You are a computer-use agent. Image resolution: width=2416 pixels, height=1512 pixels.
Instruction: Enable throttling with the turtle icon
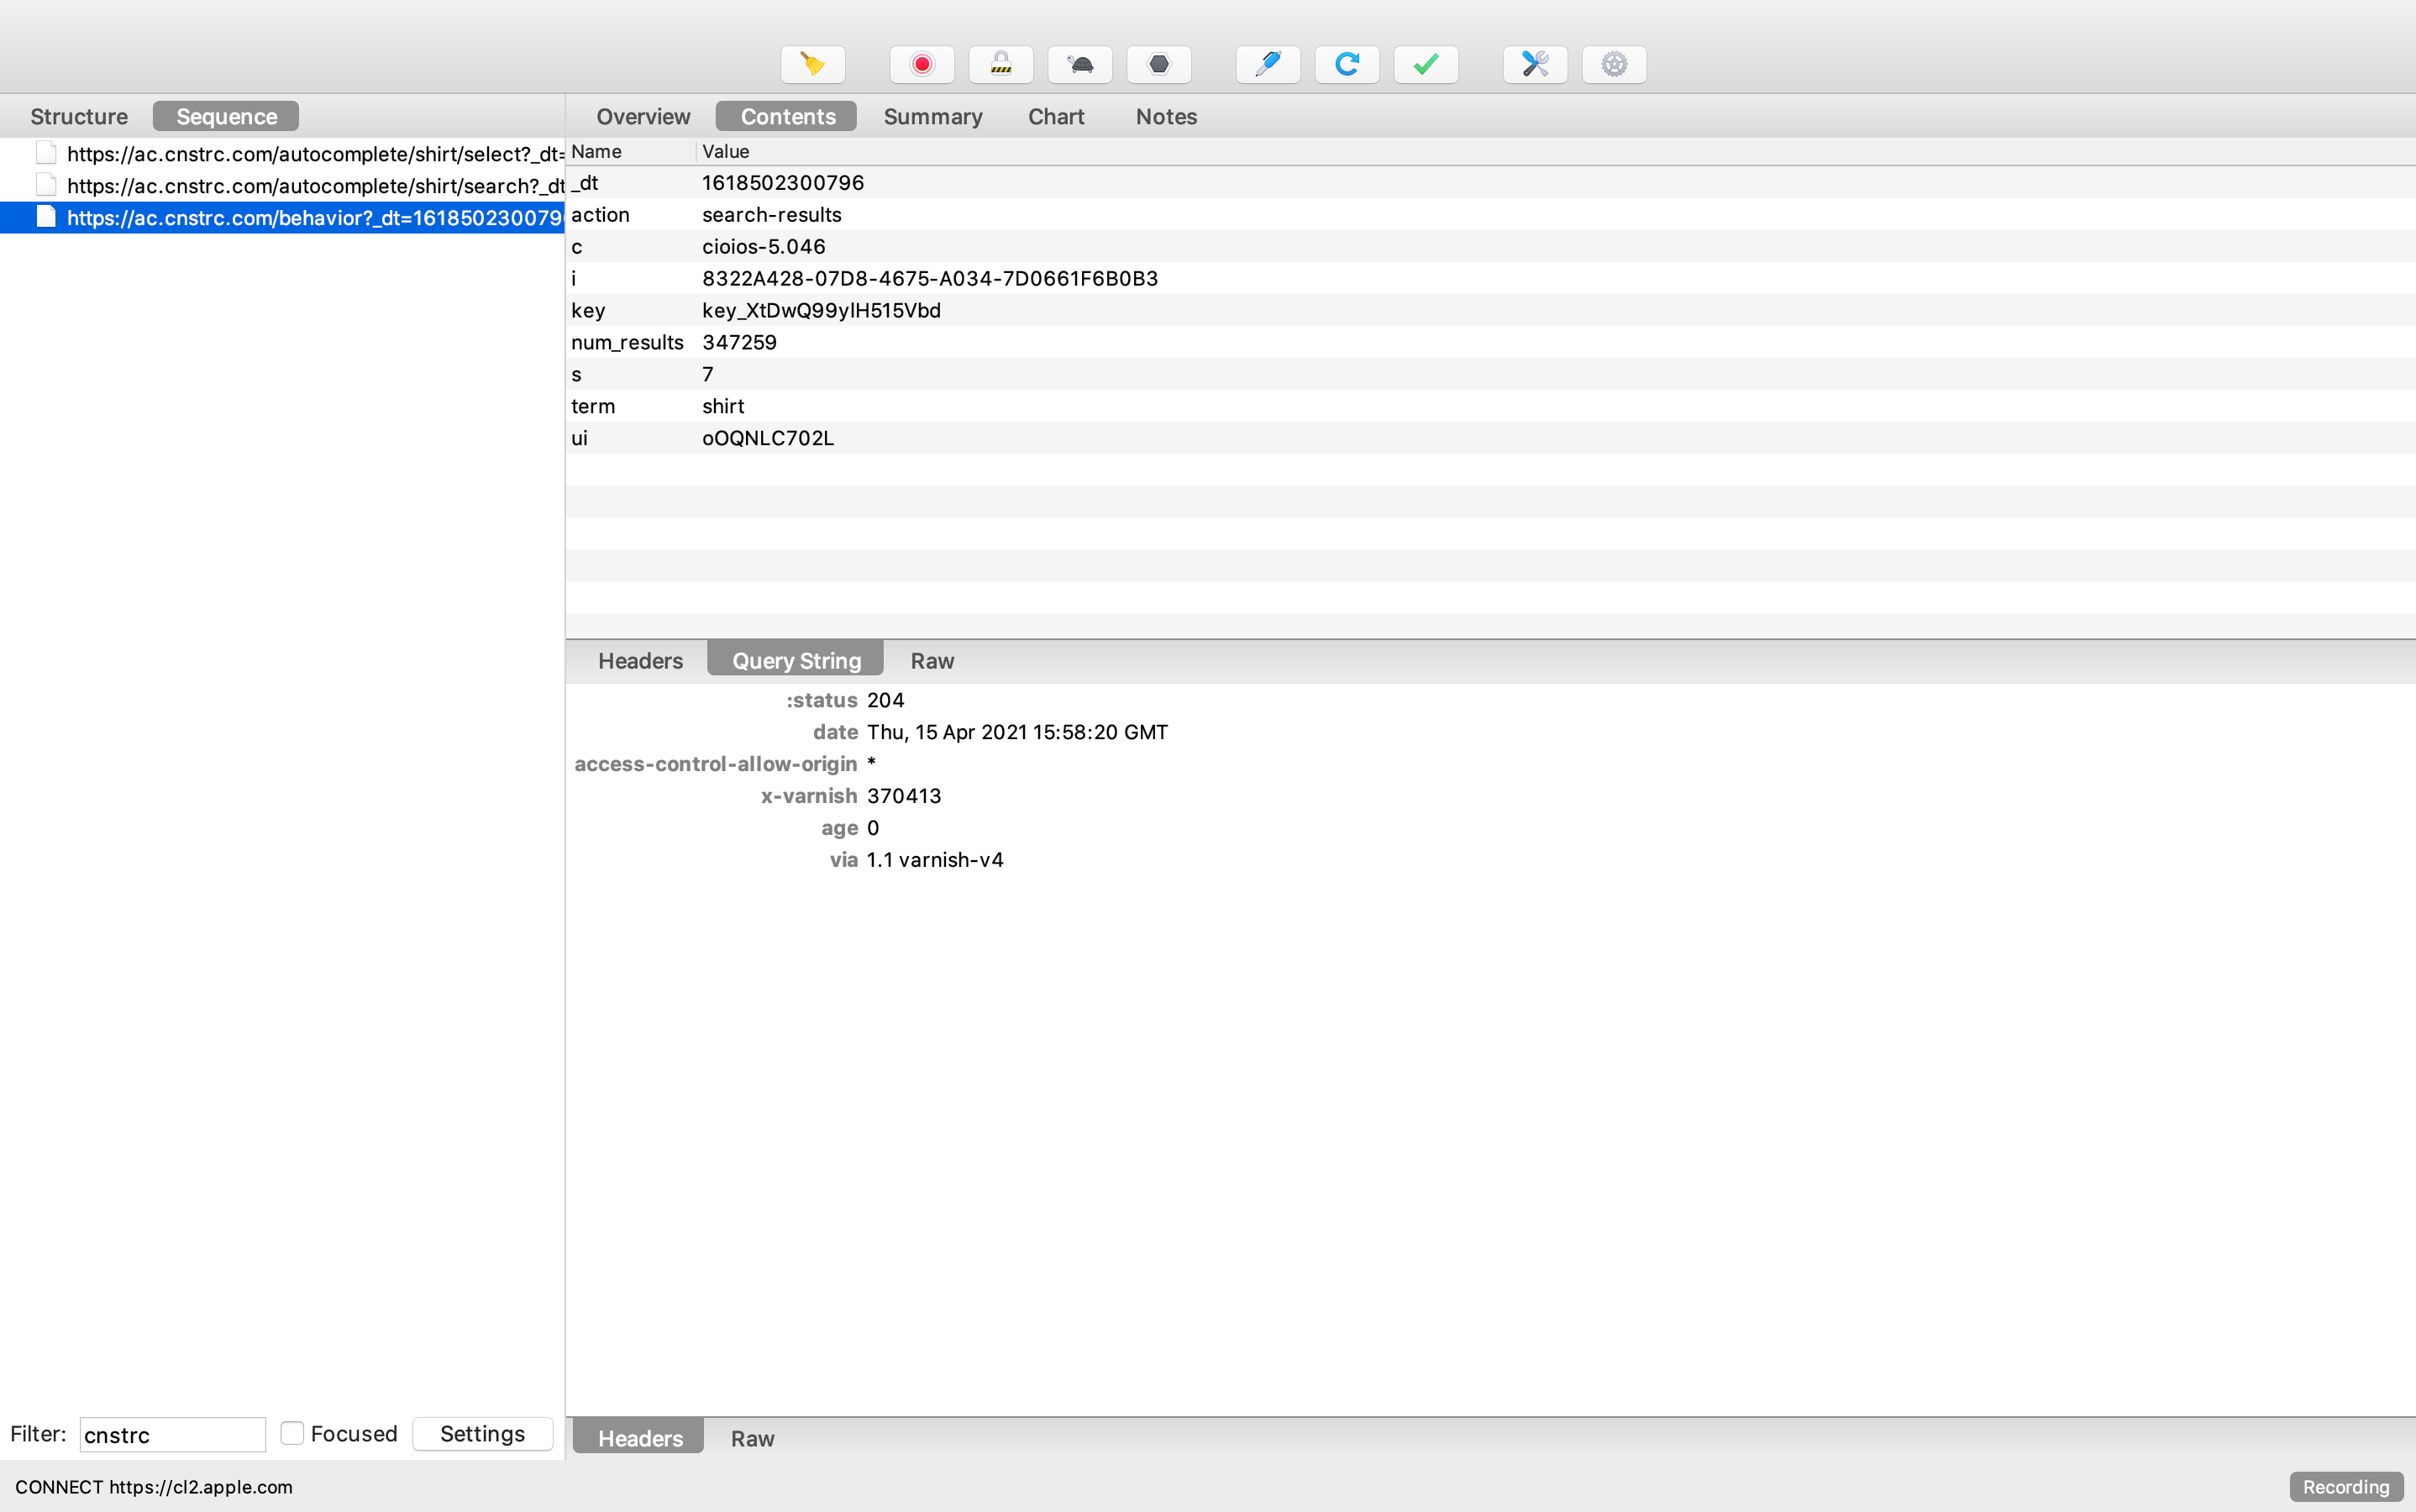click(x=1079, y=65)
